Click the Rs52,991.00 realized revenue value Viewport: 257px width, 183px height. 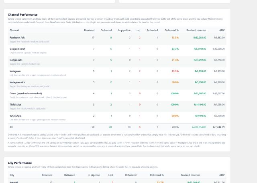click(200, 49)
